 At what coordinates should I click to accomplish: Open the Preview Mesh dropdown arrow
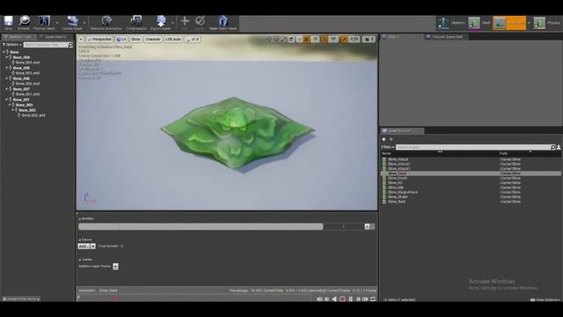click(x=57, y=23)
